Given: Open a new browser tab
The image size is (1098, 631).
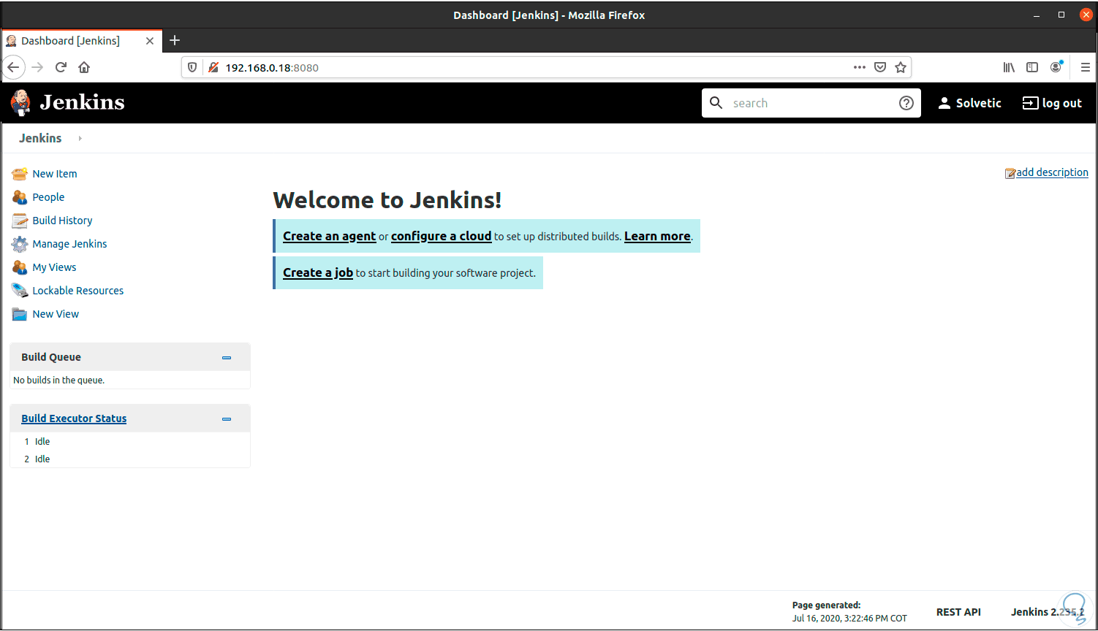Looking at the screenshot, I should coord(175,41).
